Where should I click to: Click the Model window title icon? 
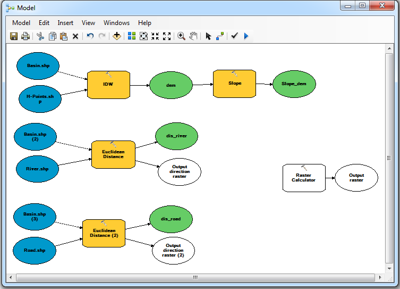[10, 8]
